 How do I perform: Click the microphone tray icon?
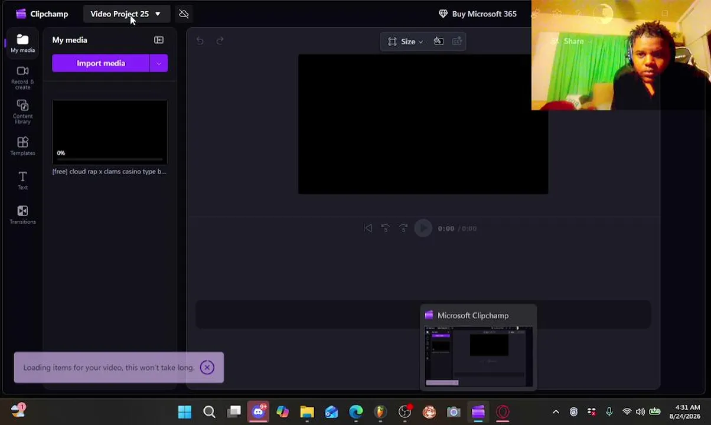tap(609, 412)
